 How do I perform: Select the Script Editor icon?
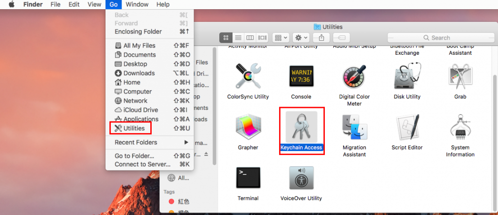point(407,127)
